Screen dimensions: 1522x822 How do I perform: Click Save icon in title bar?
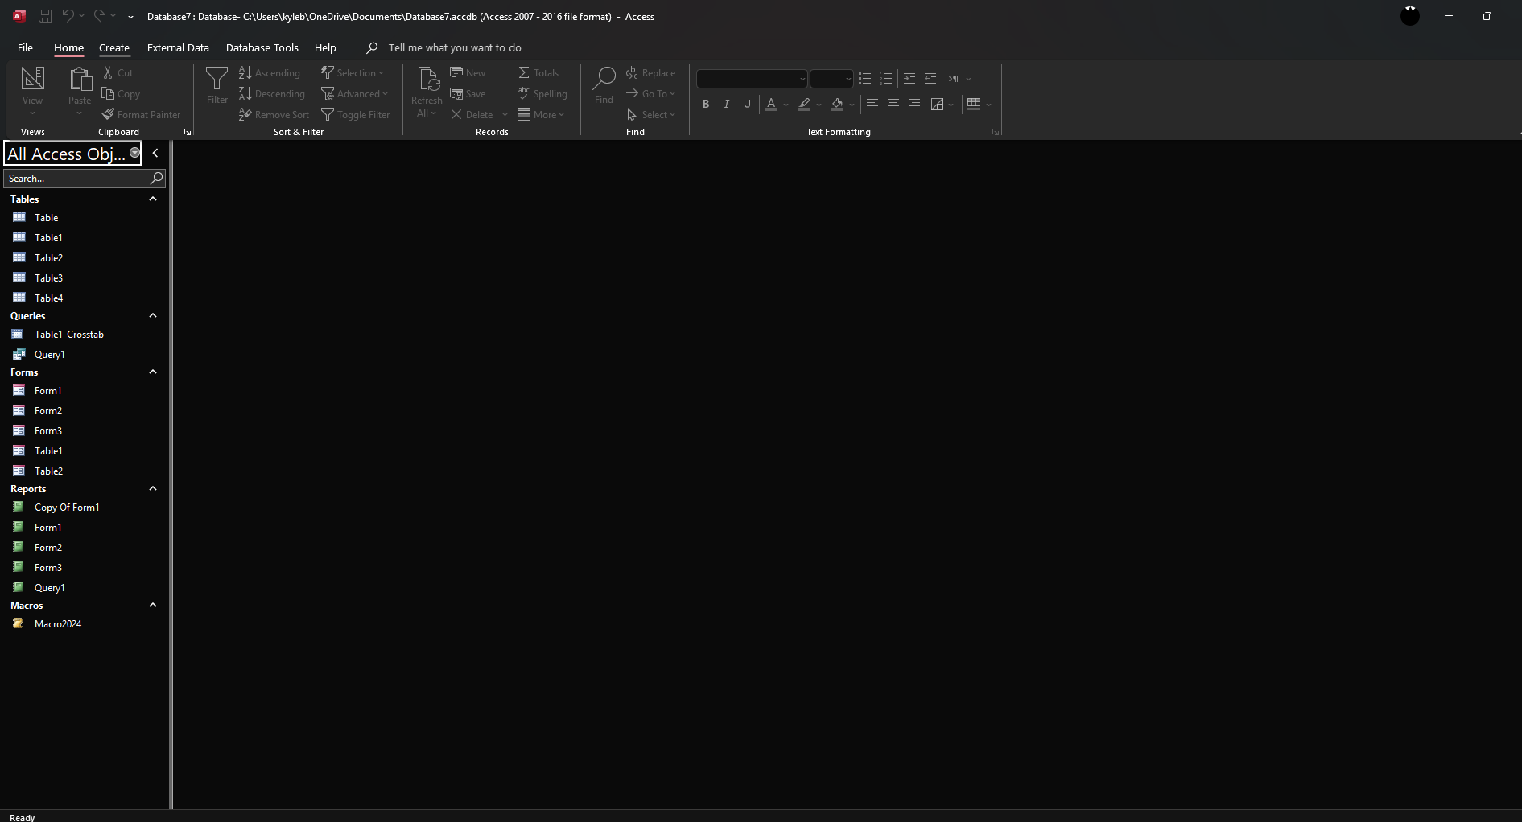(45, 16)
